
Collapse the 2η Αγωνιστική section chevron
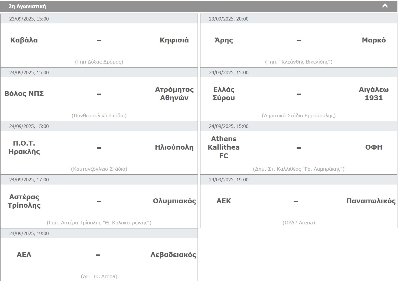pos(385,6)
